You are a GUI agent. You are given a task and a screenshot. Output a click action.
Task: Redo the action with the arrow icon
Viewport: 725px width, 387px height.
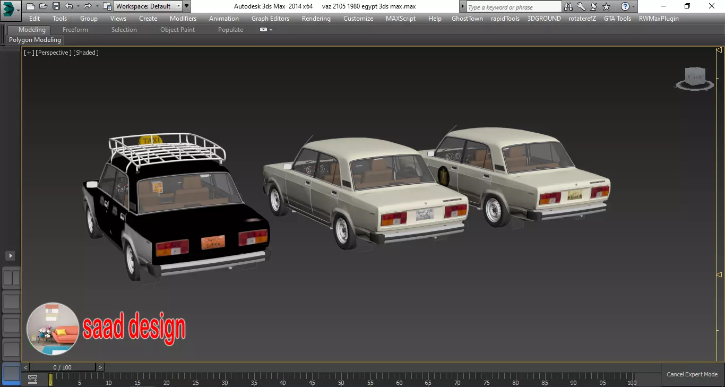[x=87, y=6]
